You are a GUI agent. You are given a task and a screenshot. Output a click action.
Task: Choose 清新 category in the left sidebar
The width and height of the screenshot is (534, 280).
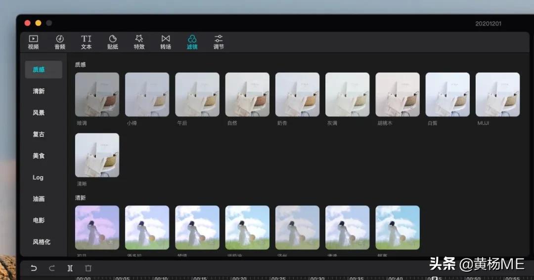click(39, 91)
